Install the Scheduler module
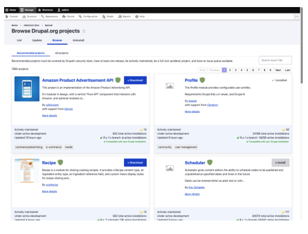Screen dimensions: 308x234 pyautogui.click(x=280, y=163)
